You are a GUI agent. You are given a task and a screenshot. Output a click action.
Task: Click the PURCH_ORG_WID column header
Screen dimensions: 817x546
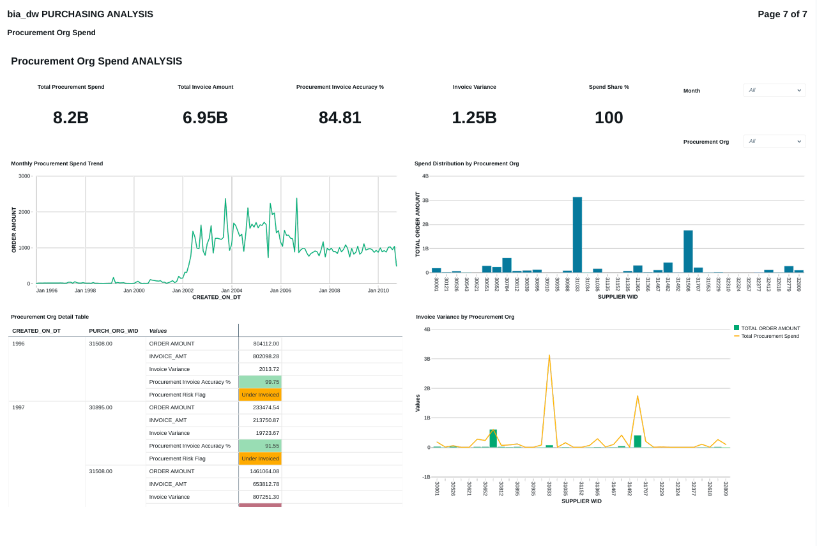(x=114, y=331)
